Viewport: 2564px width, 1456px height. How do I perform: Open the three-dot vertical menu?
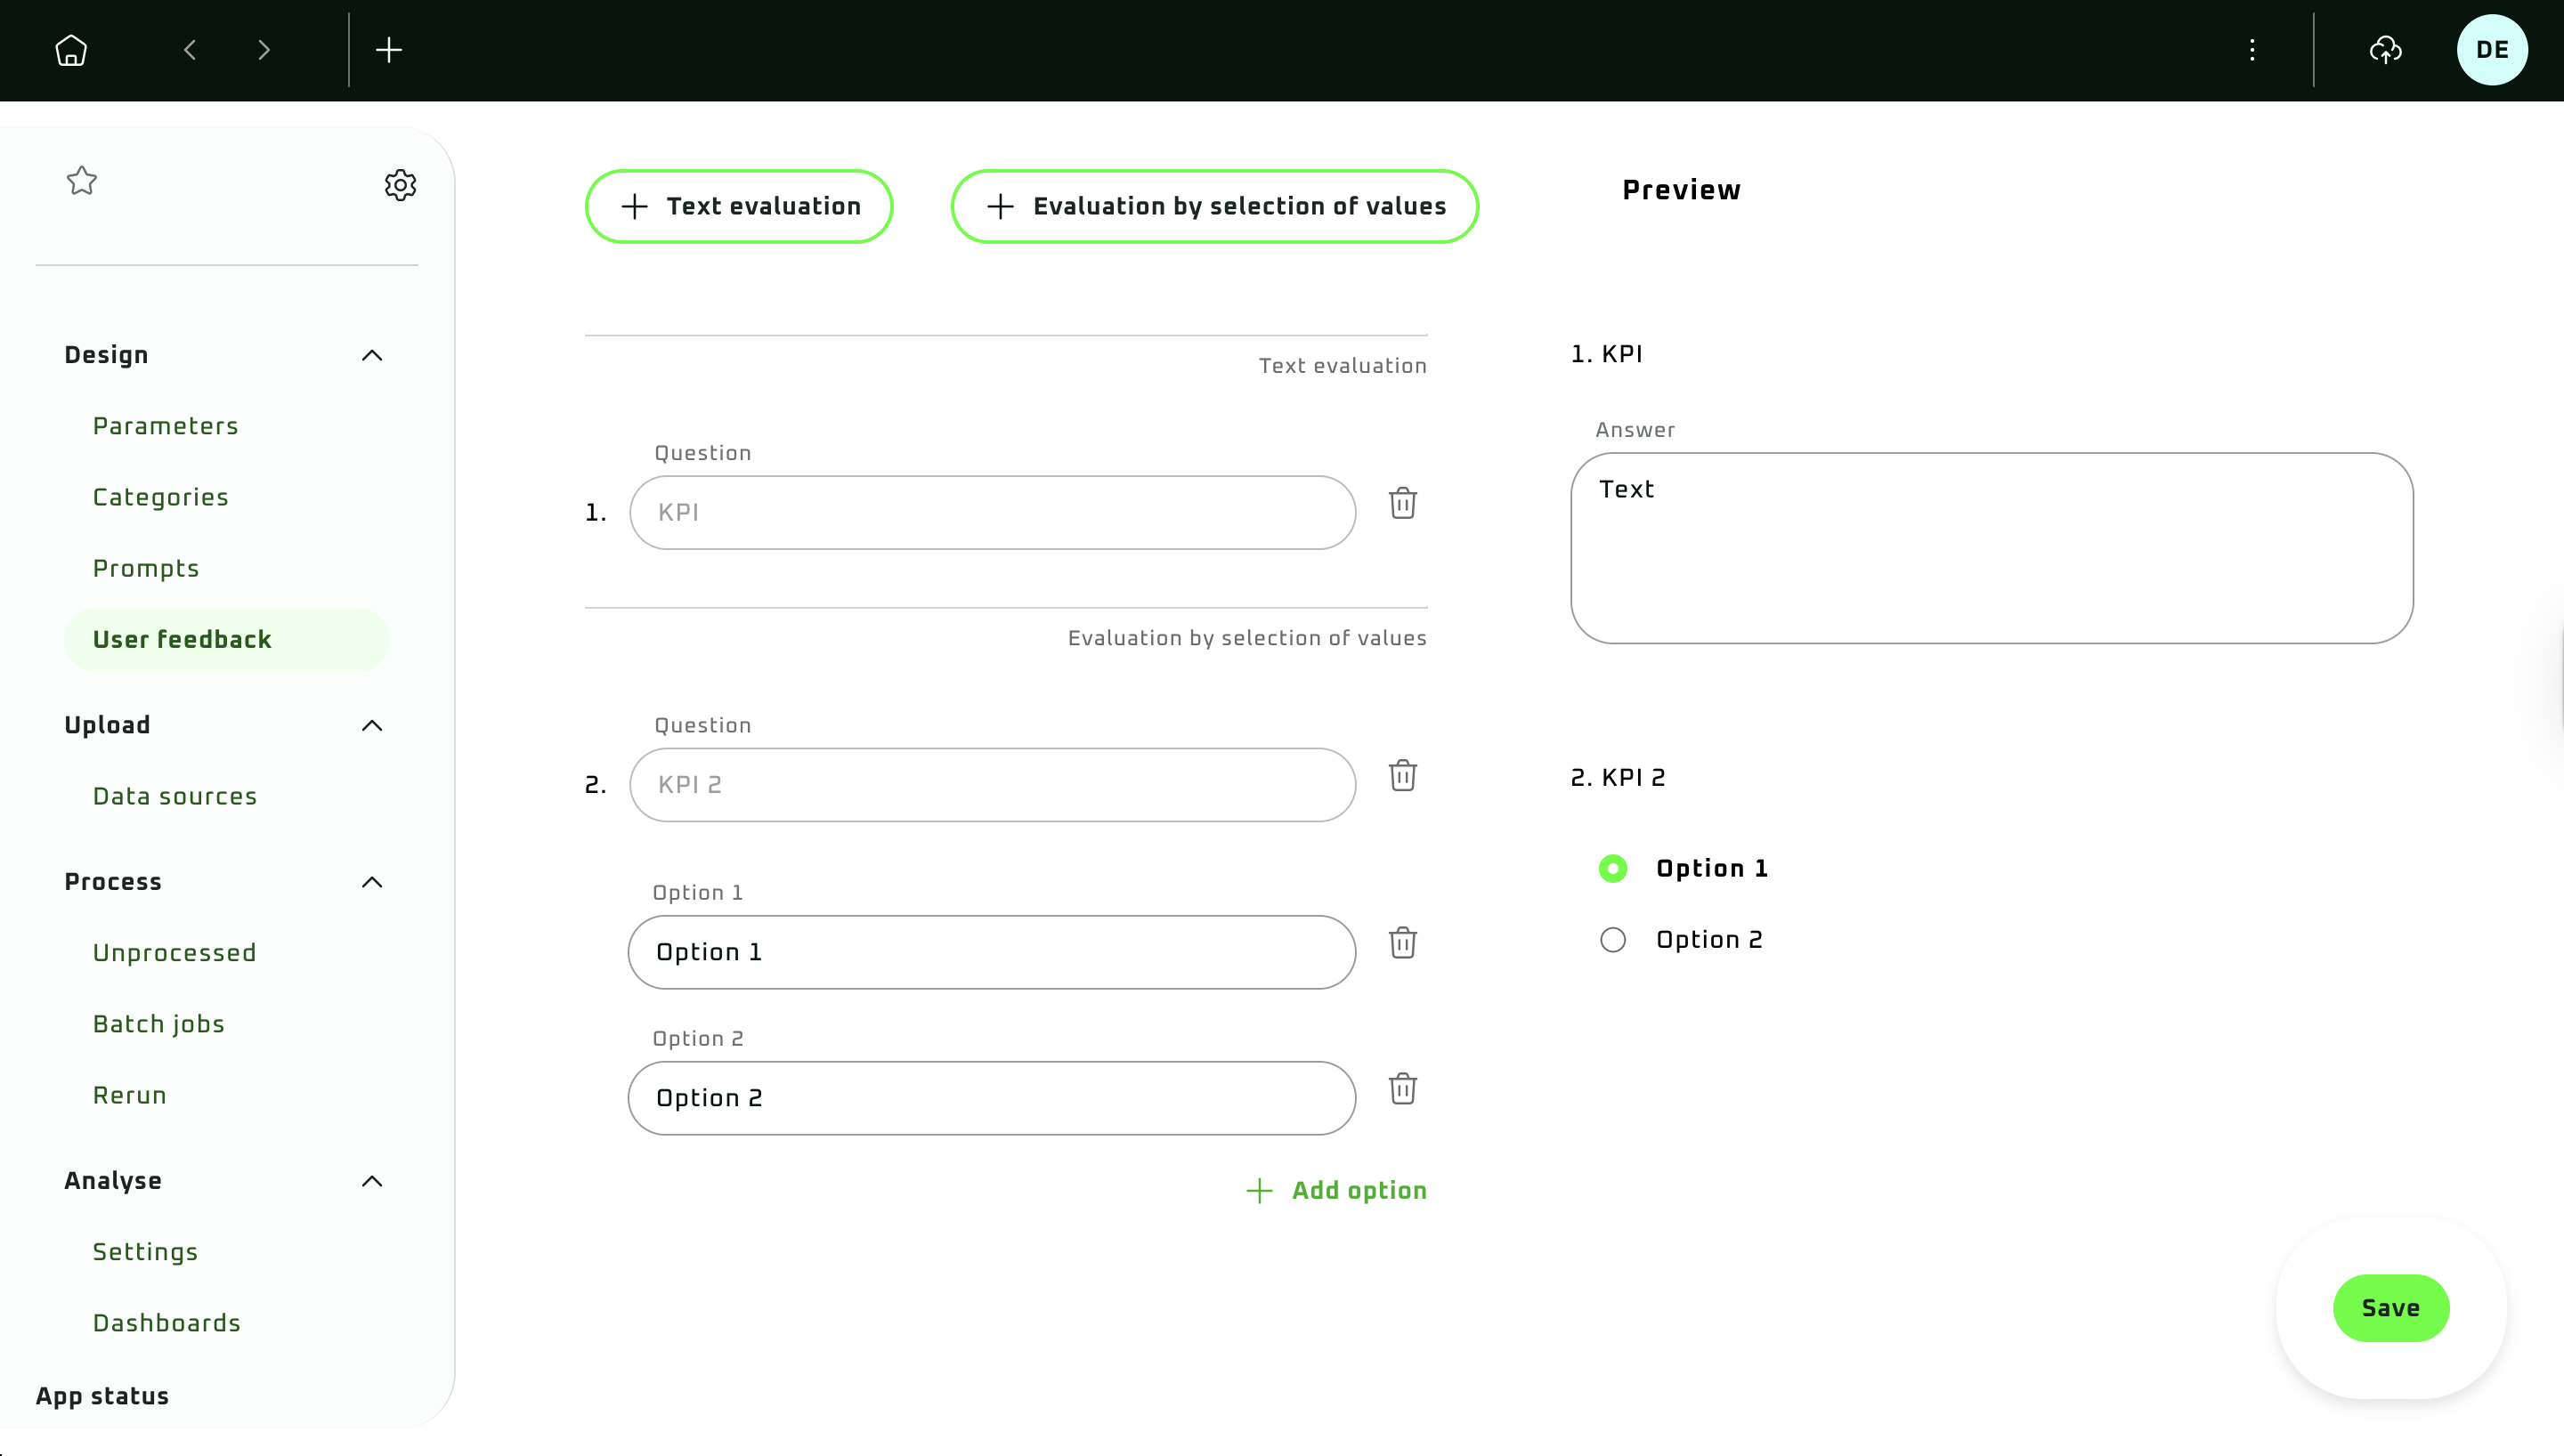pyautogui.click(x=2252, y=50)
